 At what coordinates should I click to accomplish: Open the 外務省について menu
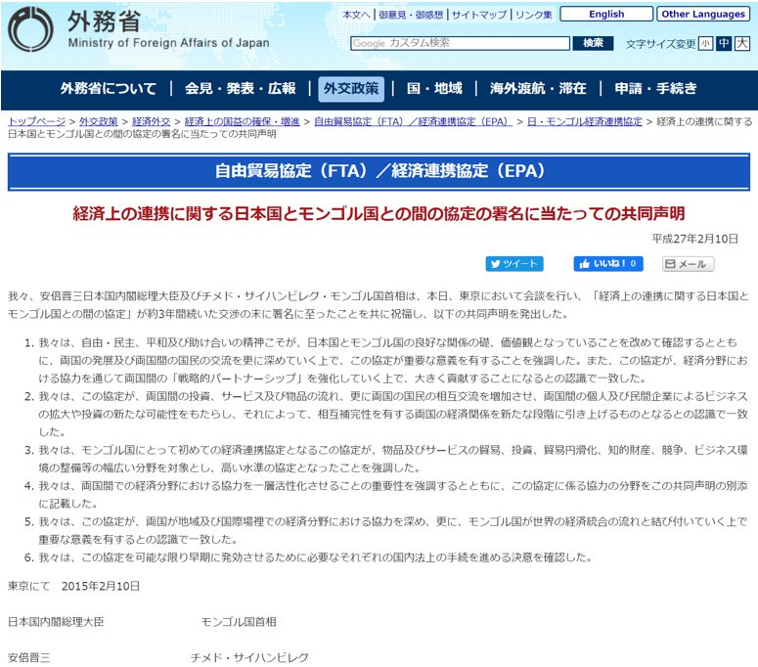(x=109, y=88)
